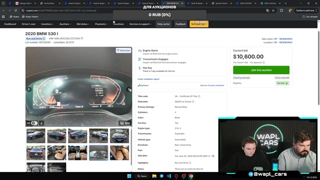Open Opera browser from taskbar
Screen dimensions: 320x180
176,176
